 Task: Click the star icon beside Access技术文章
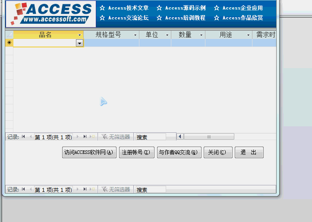[102, 8]
